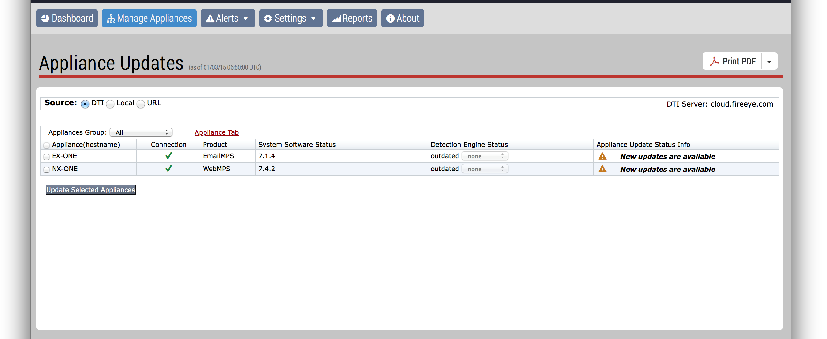Check the EX-ONE appliance checkbox
827x339 pixels.
(47, 157)
